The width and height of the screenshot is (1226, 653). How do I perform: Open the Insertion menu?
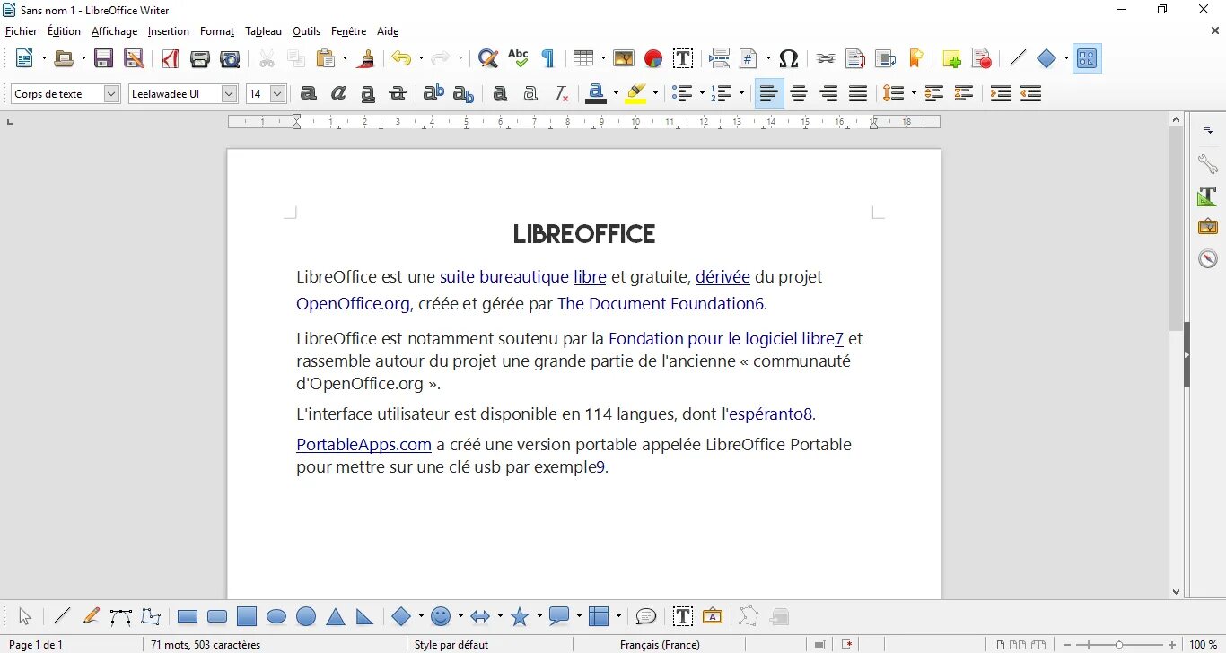coord(169,31)
